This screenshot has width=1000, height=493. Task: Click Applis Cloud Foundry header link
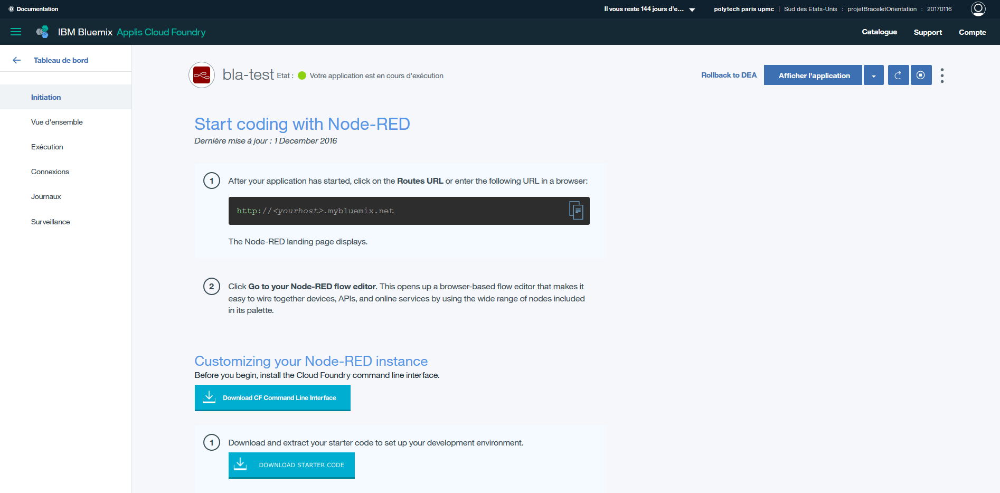[161, 32]
